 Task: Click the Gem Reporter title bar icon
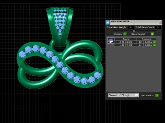tap(108, 23)
